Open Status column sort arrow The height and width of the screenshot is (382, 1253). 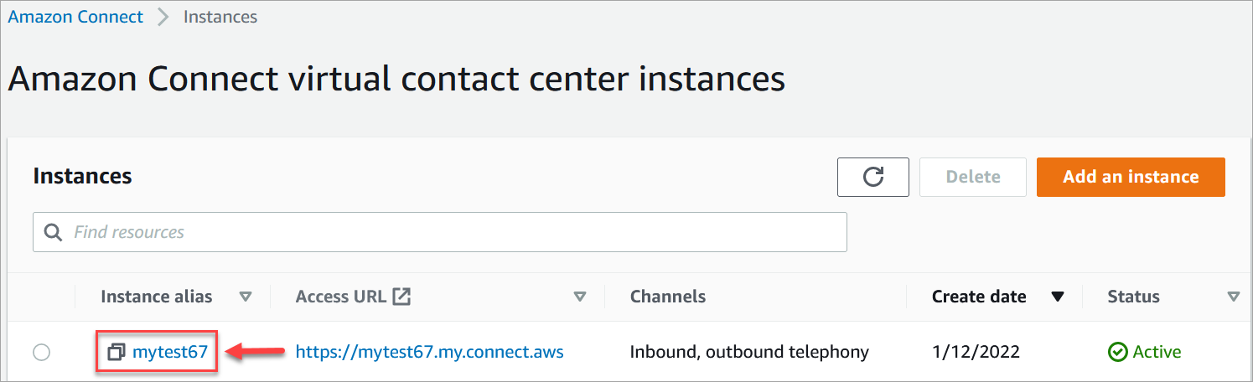[x=1233, y=297]
